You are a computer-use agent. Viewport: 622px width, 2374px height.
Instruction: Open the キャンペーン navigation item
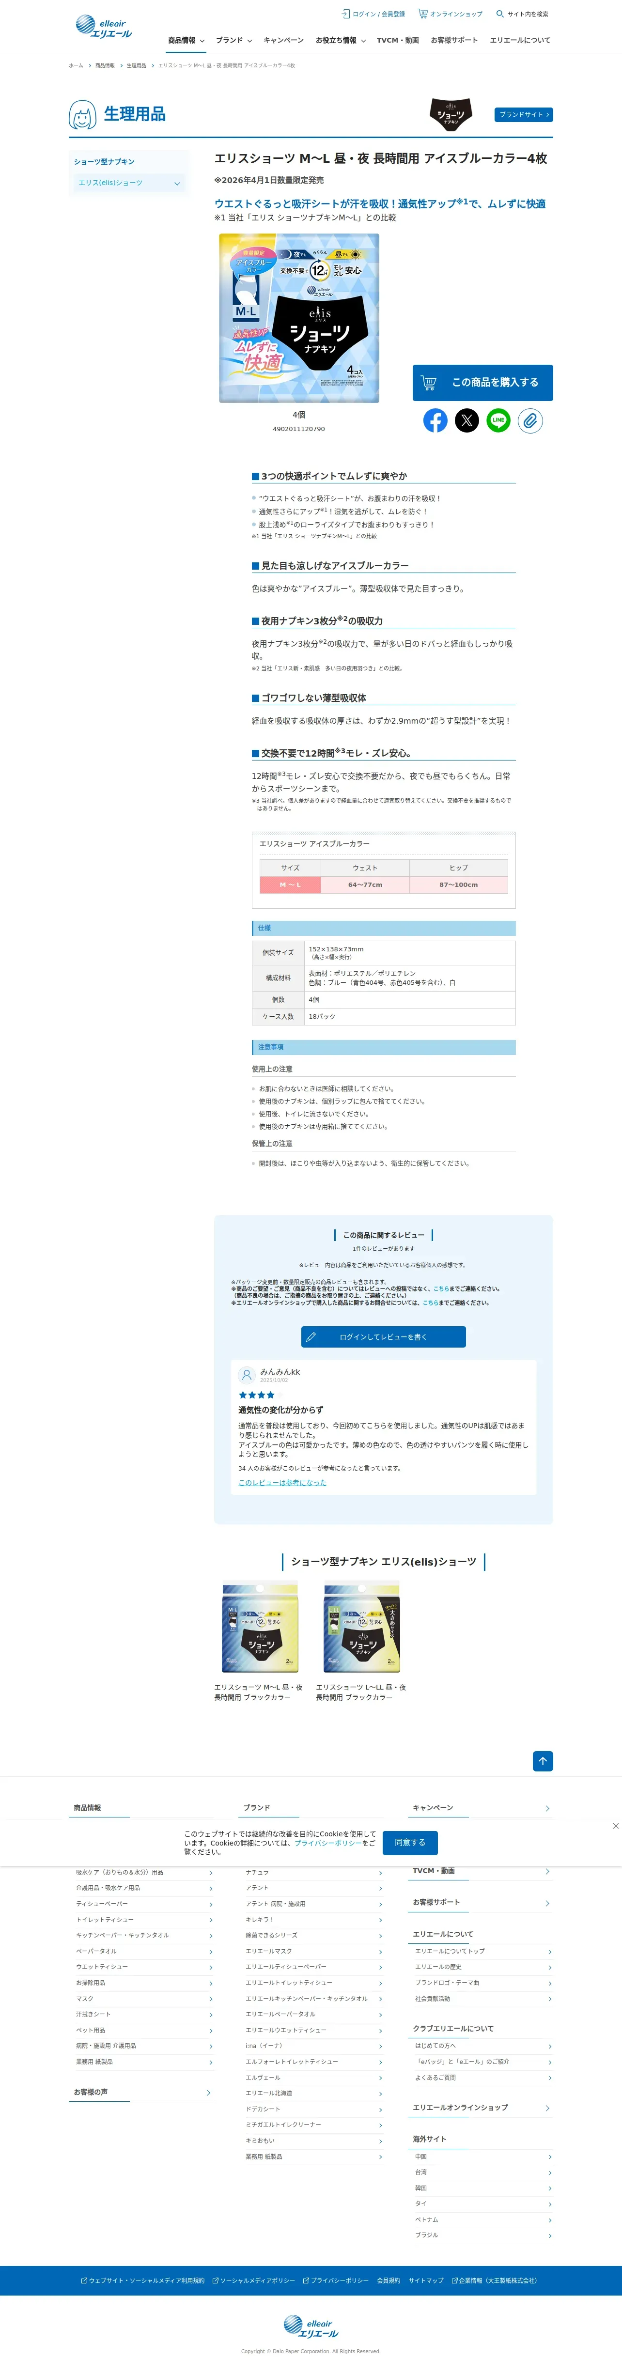click(x=284, y=41)
